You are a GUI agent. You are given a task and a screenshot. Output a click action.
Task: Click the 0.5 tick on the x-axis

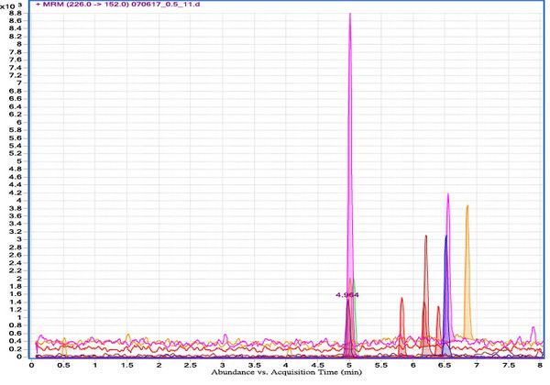pos(63,365)
